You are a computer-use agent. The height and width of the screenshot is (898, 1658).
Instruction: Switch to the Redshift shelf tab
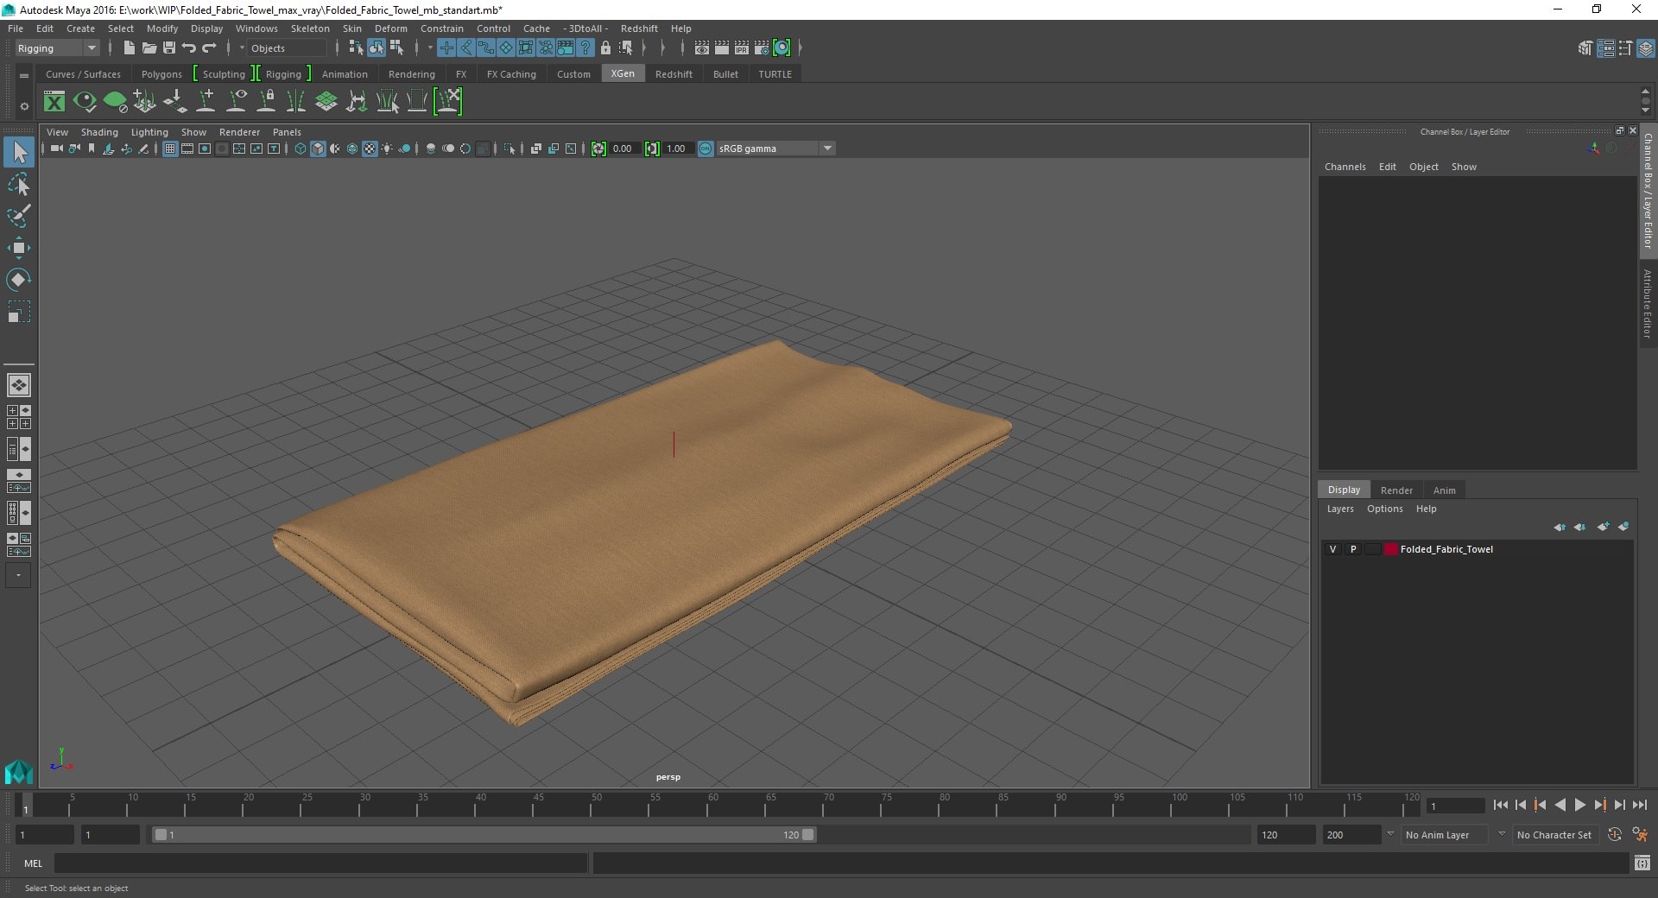point(674,74)
